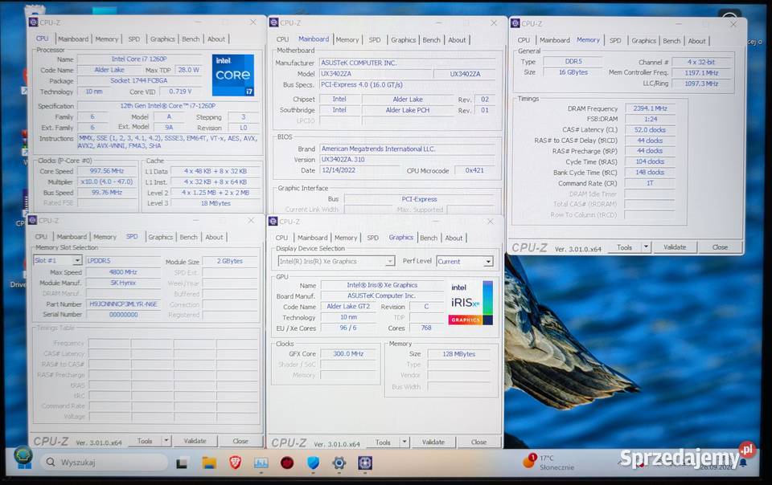Click the DRAM Frequency value 2394.1 MHz
The image size is (772, 485).
point(650,108)
